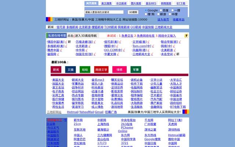Click red check mark beside 留园网

pos(58,54)
